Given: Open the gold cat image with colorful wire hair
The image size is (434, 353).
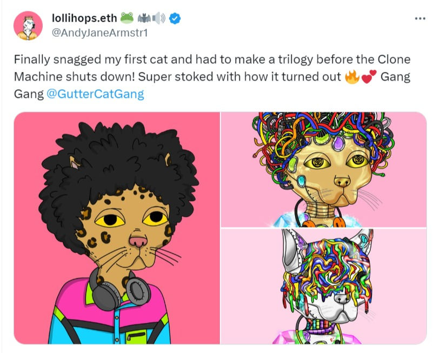Looking at the screenshot, I should coord(323,169).
